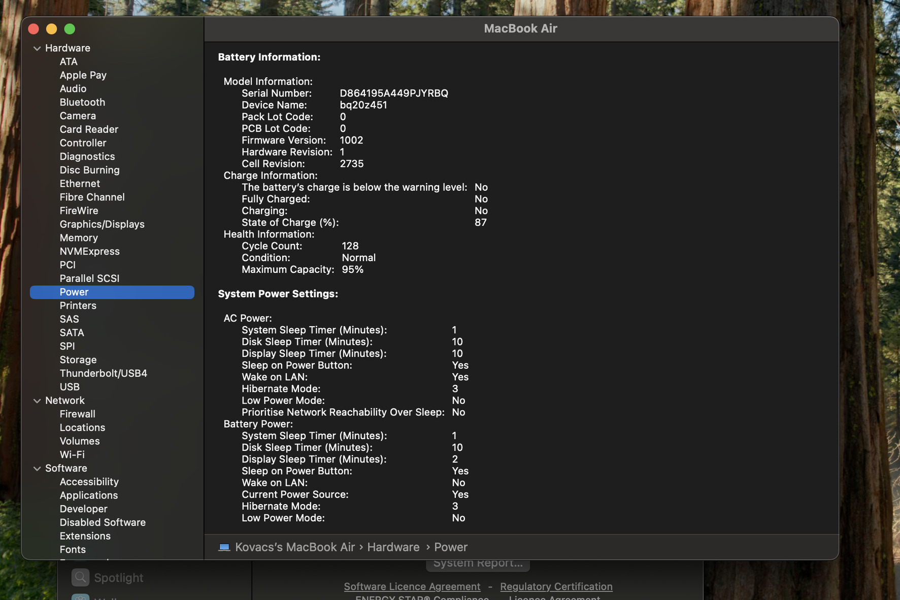900x600 pixels.
Task: Collapse the Network section chevron
Action: click(37, 401)
